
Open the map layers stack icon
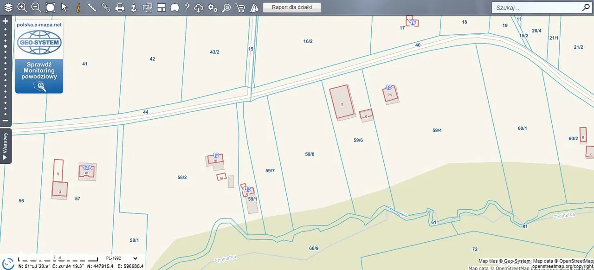click(x=8, y=7)
